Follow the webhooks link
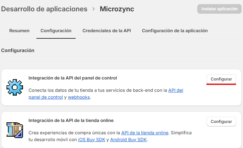243x148 pixels. 79,97
